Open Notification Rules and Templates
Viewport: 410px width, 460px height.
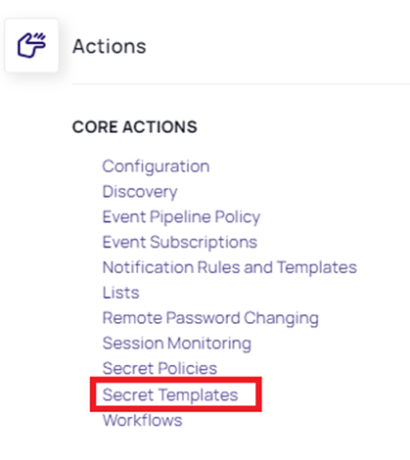tap(230, 267)
